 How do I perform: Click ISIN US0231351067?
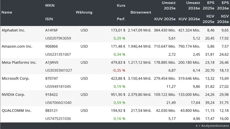point(58,55)
